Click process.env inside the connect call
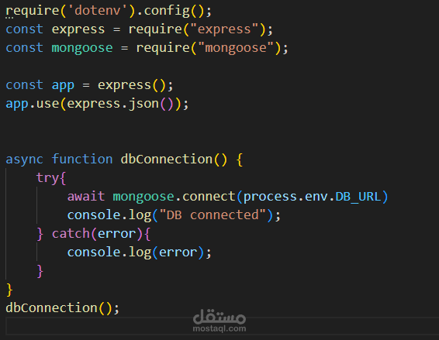 [285, 197]
